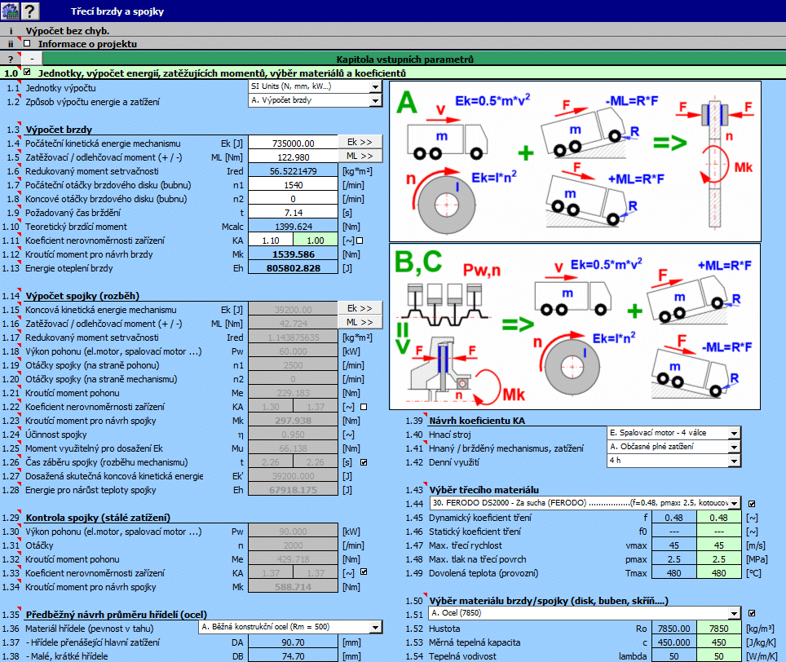Select the n1 speed field 1540

click(x=294, y=185)
